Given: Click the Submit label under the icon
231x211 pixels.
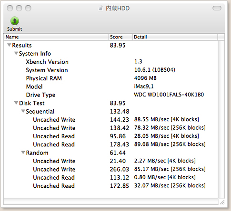Looking at the screenshot, I should point(14,29).
